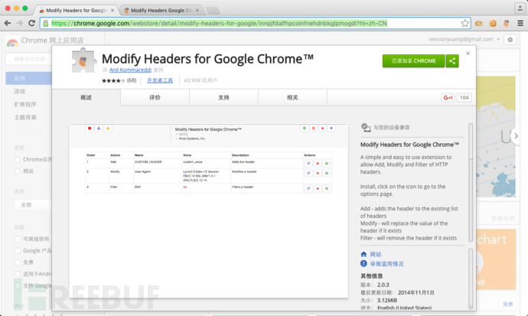
Task: Expand the account dropdown next to the email
Action: coord(498,39)
